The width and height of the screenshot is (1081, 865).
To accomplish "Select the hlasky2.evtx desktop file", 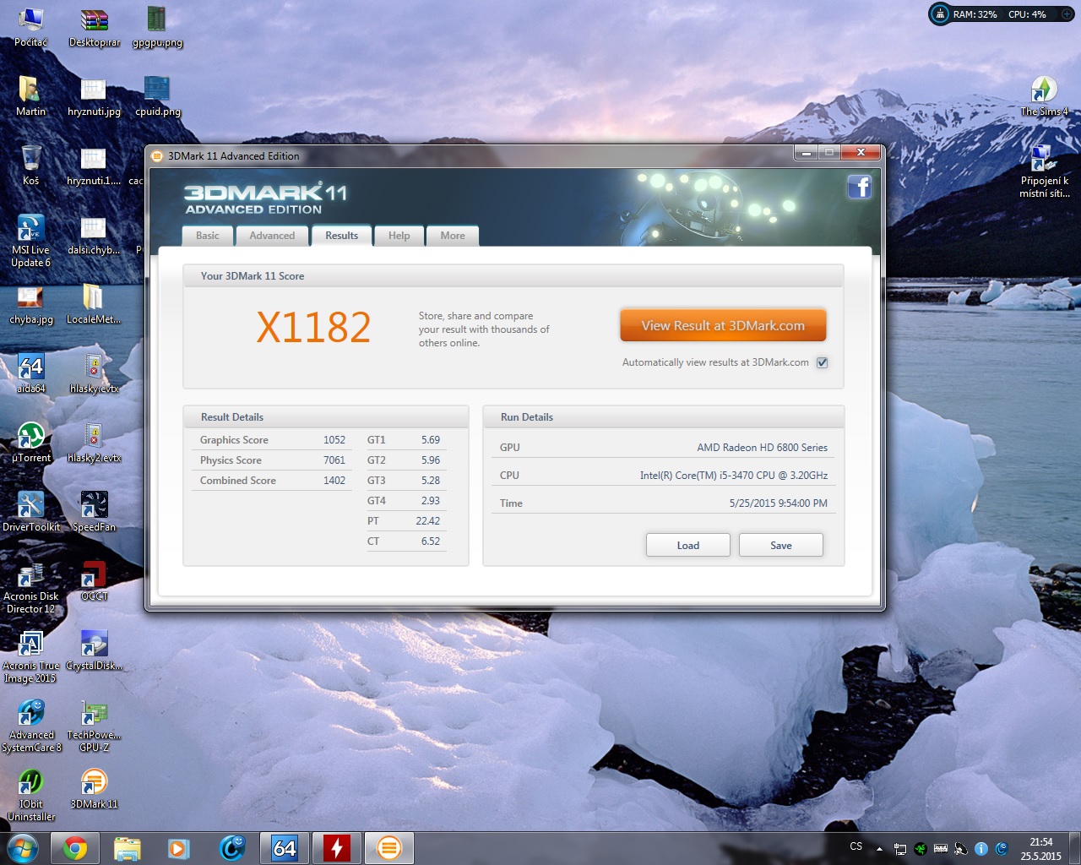I will click(95, 443).
